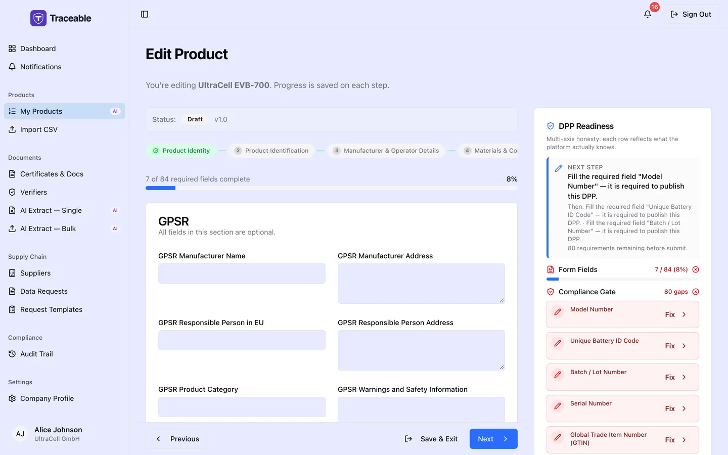
Task: Go to step 4 Materials step
Action: pos(488,151)
